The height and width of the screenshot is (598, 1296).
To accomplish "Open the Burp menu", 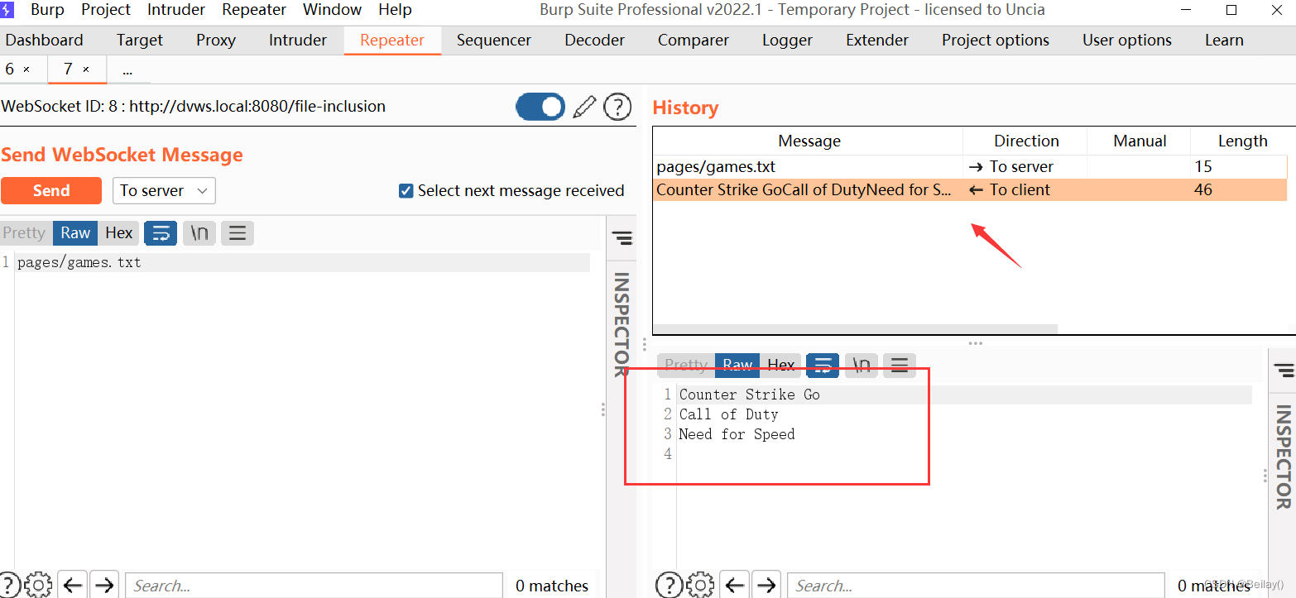I will 48,10.
